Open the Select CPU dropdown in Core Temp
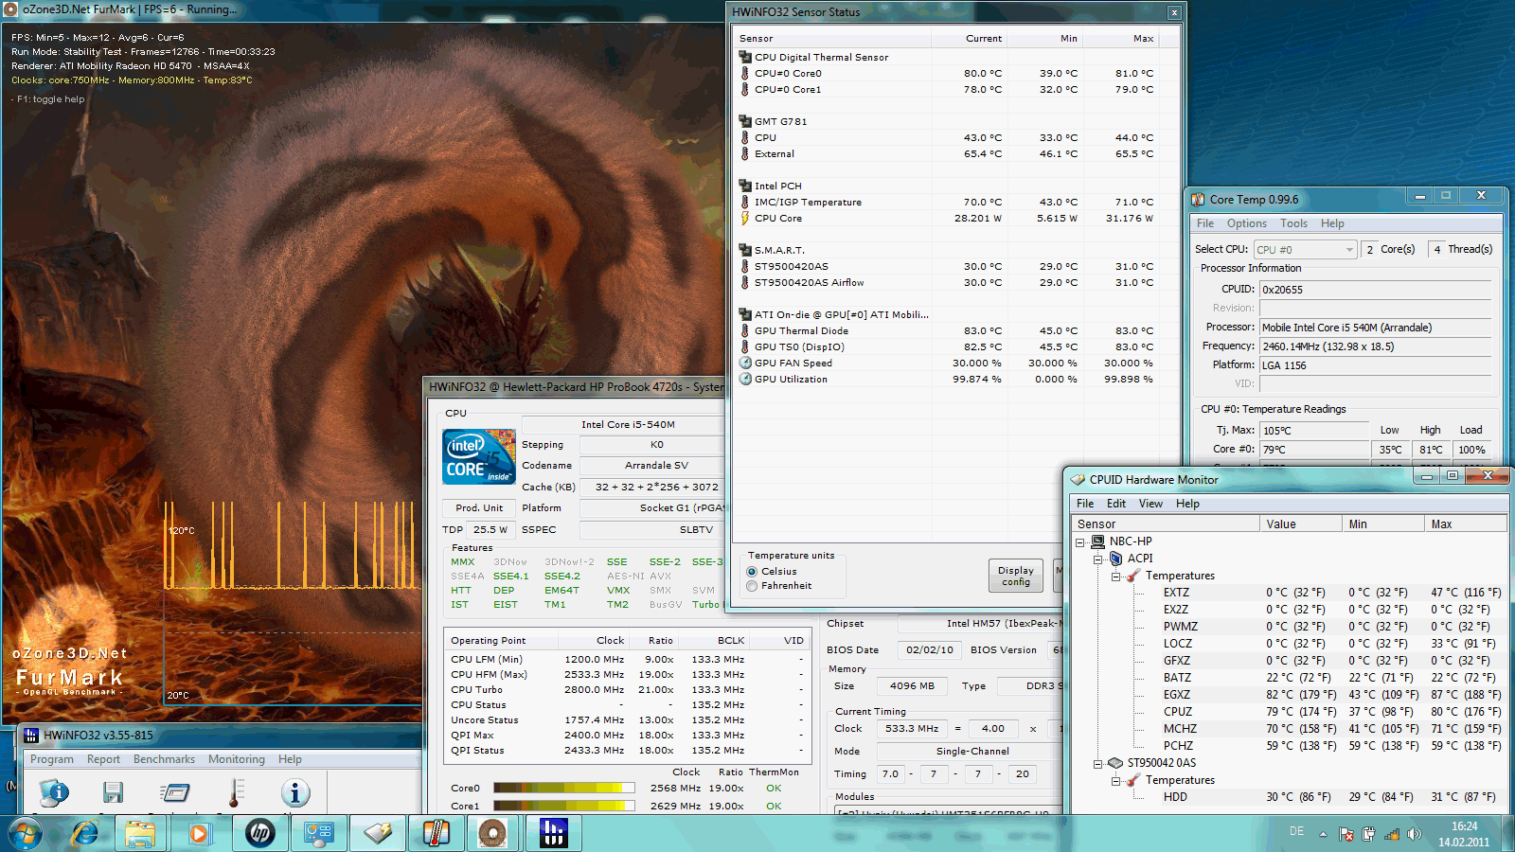Viewport: 1515px width, 852px height. coord(1306,250)
